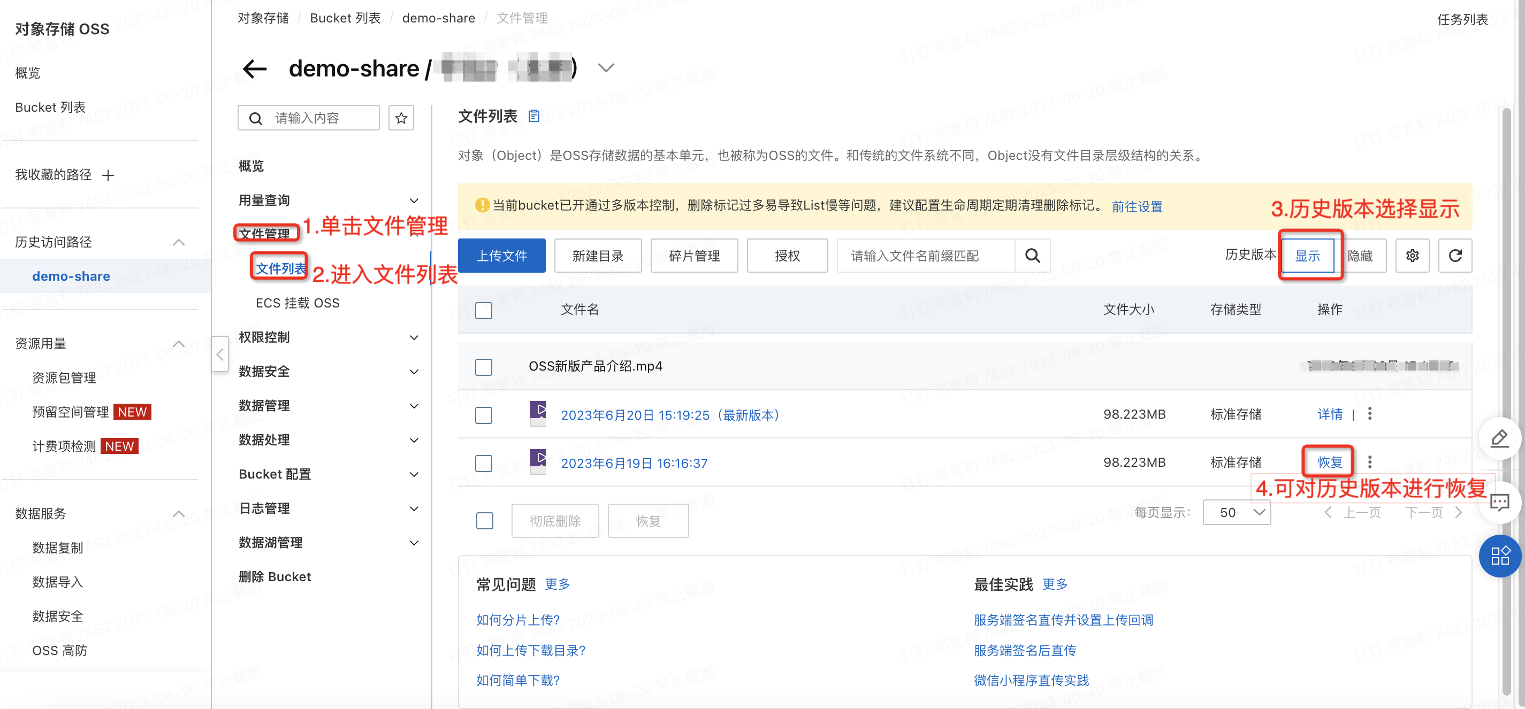Click the copy icon next to 文件列表 heading
The height and width of the screenshot is (709, 1525).
pyautogui.click(x=533, y=116)
